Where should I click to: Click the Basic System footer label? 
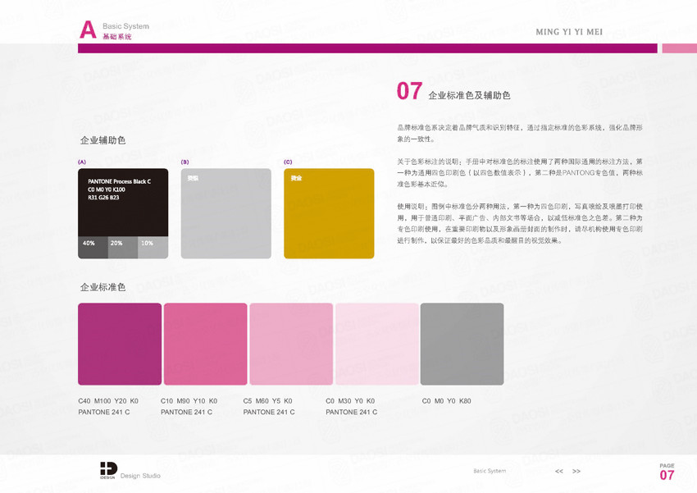[x=490, y=472]
